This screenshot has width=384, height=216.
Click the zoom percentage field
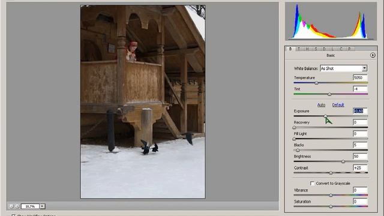tap(30, 206)
